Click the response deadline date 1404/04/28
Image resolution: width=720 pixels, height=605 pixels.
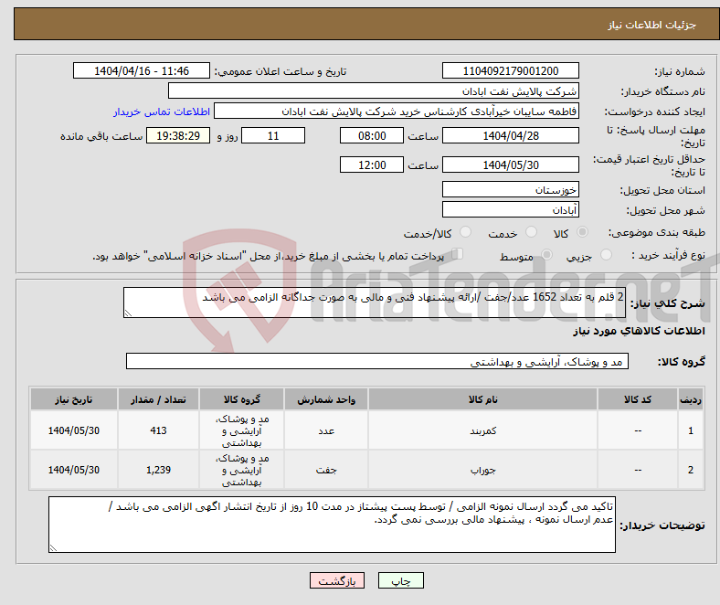coord(511,135)
